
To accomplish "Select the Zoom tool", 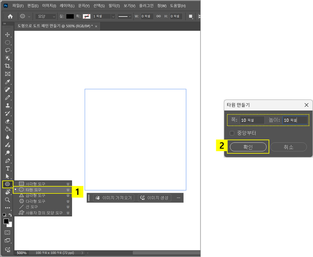I will (x=8, y=200).
